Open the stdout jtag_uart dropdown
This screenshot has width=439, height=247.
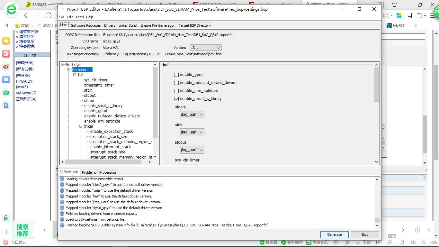tap(192, 150)
